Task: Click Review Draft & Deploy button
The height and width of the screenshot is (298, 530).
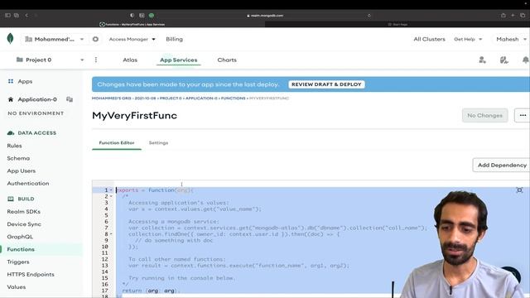Action: [326, 84]
